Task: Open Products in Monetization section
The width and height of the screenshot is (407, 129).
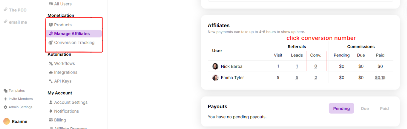Action: [x=60, y=25]
